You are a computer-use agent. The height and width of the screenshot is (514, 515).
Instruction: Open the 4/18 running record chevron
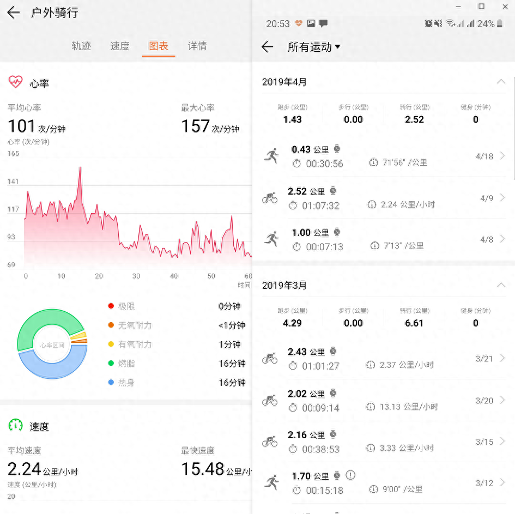tap(502, 156)
